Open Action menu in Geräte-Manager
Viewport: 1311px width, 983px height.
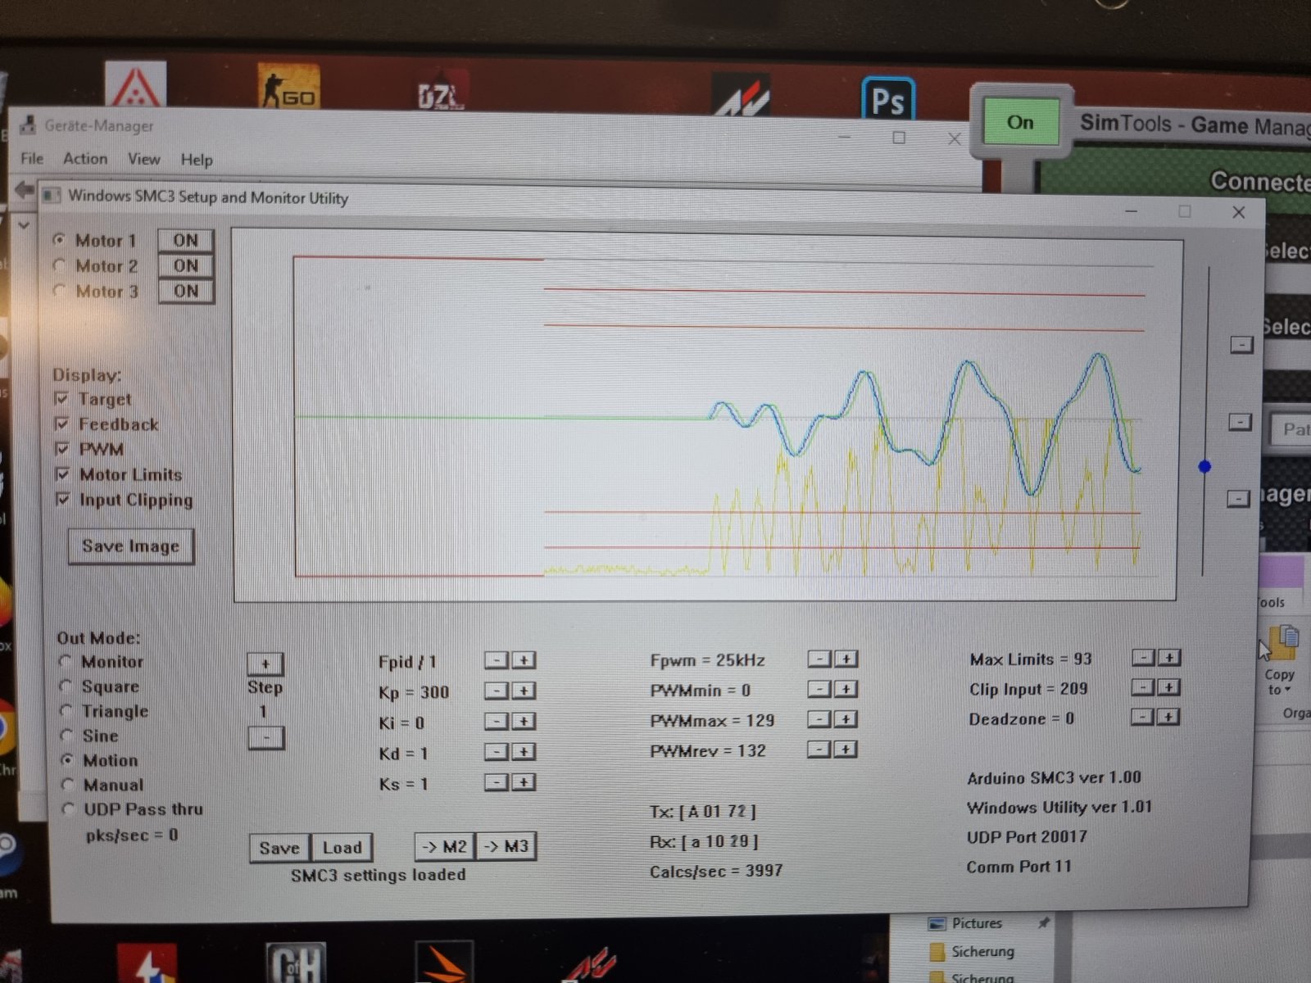coord(85,158)
